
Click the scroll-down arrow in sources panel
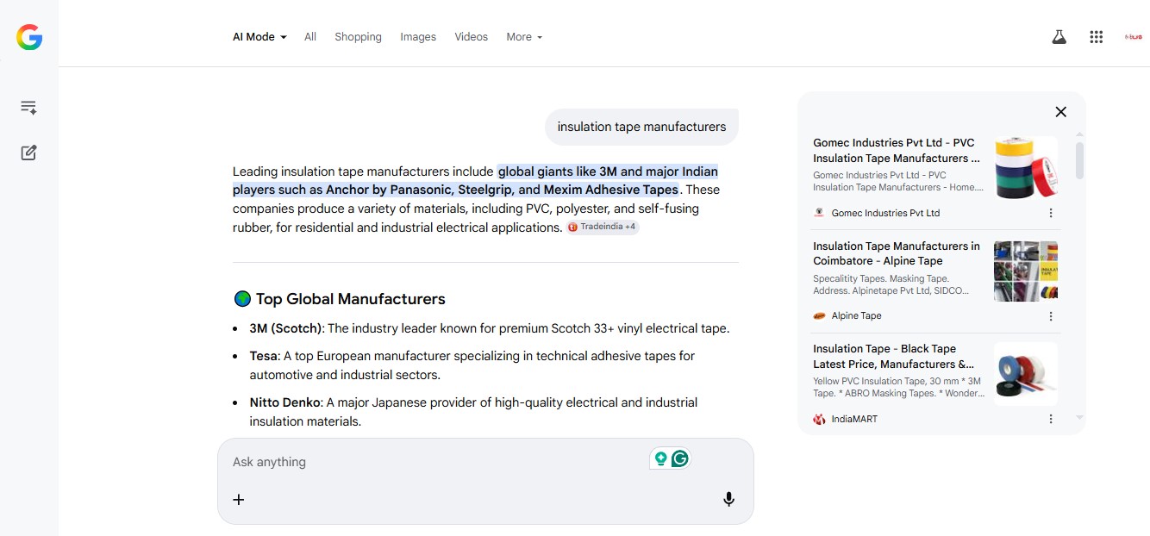(1079, 418)
